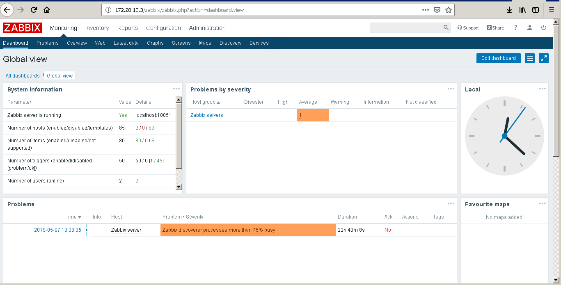Sign out using the power icon
Image resolution: width=561 pixels, height=285 pixels.
click(x=544, y=27)
